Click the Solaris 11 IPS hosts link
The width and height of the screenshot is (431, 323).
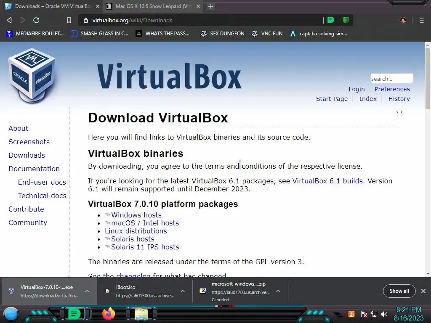145,247
